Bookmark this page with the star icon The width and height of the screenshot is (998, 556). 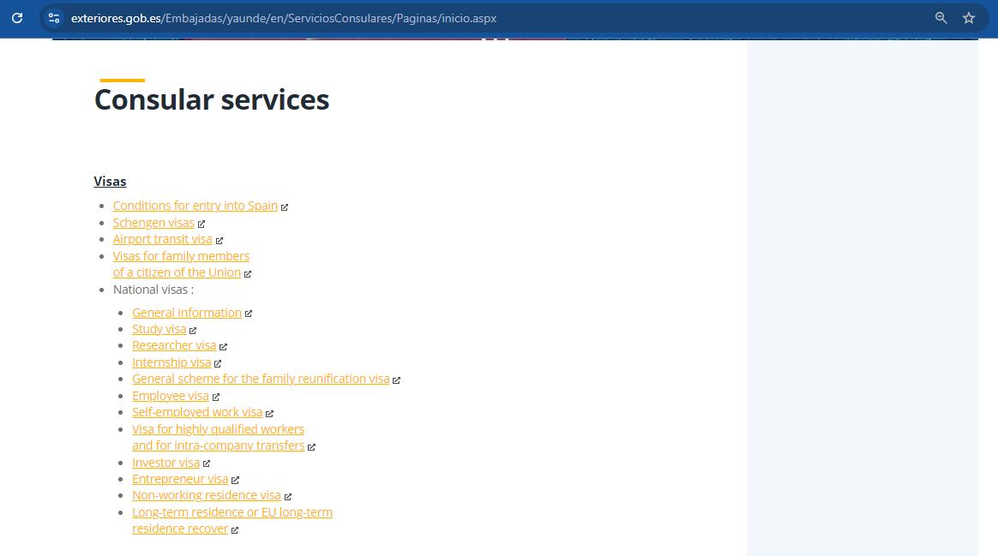click(x=969, y=18)
